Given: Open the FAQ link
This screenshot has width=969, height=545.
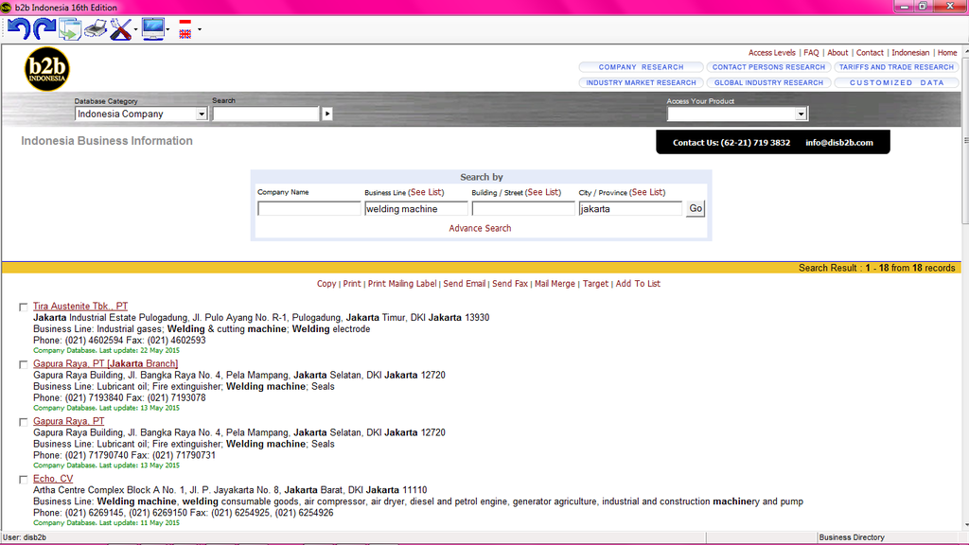Looking at the screenshot, I should [x=811, y=53].
